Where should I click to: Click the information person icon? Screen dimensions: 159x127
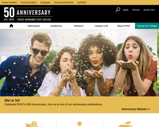click(x=79, y=124)
